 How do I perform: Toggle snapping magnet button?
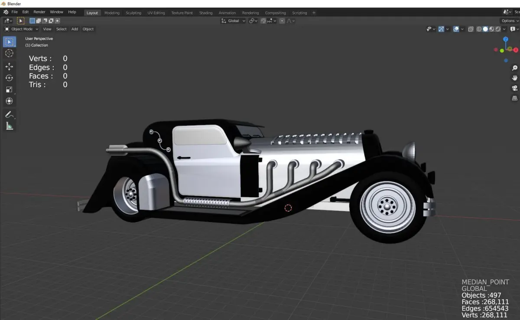coord(263,21)
